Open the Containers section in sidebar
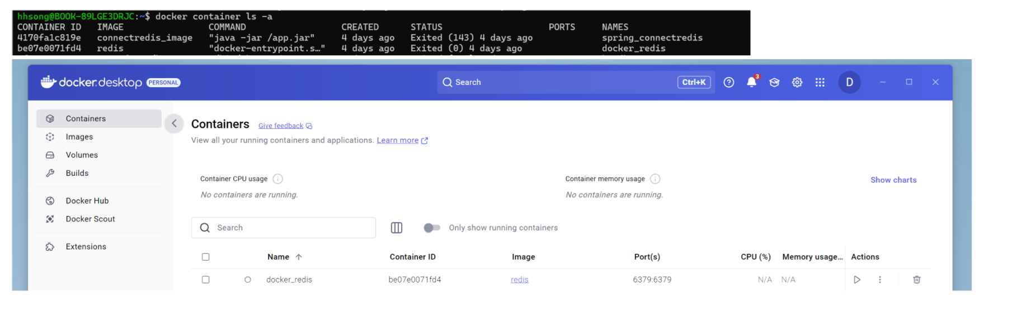This screenshot has height=312, width=1031. (x=99, y=118)
